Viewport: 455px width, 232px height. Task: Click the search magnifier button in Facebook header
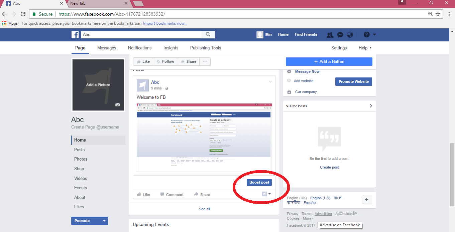click(x=208, y=34)
